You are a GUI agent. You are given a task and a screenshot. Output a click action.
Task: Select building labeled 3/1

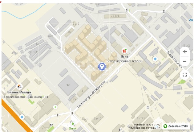(68, 85)
